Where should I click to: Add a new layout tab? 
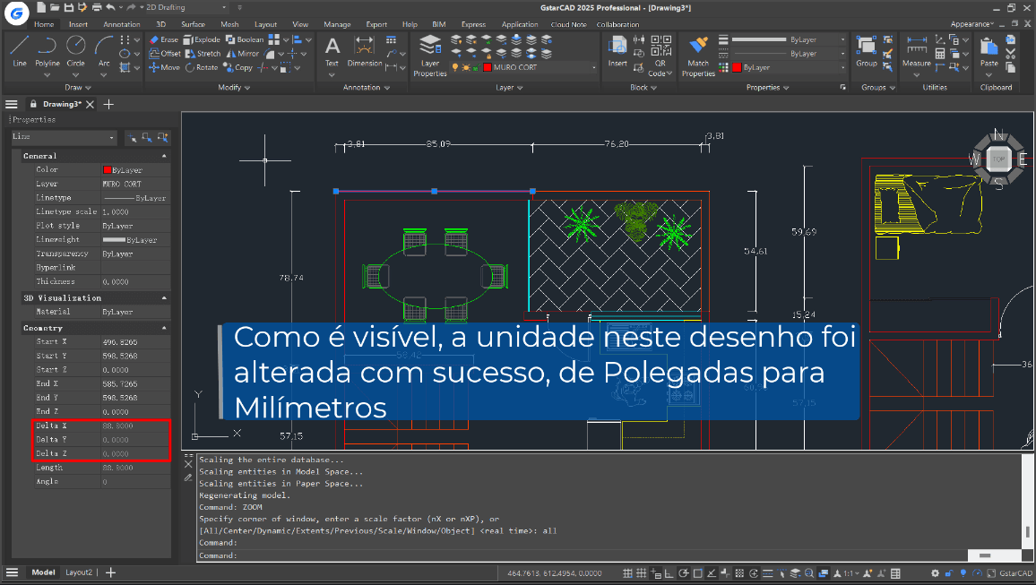pos(110,572)
